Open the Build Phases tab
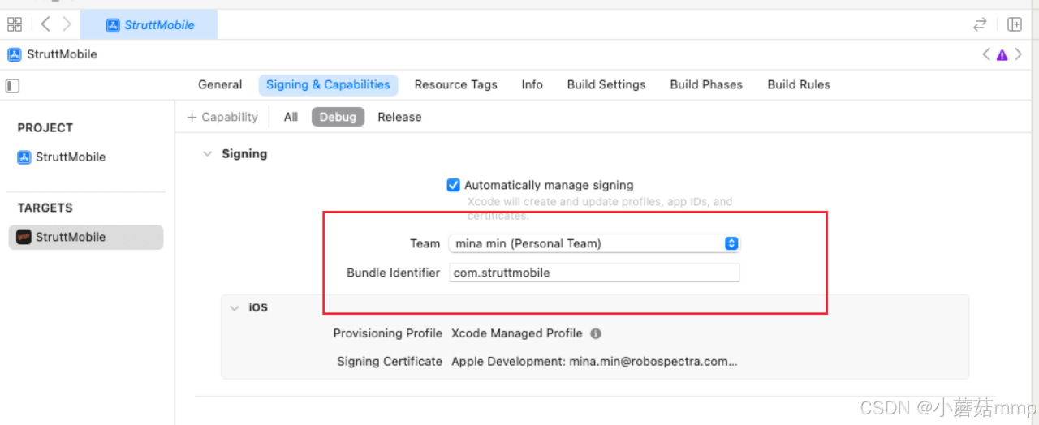 706,84
